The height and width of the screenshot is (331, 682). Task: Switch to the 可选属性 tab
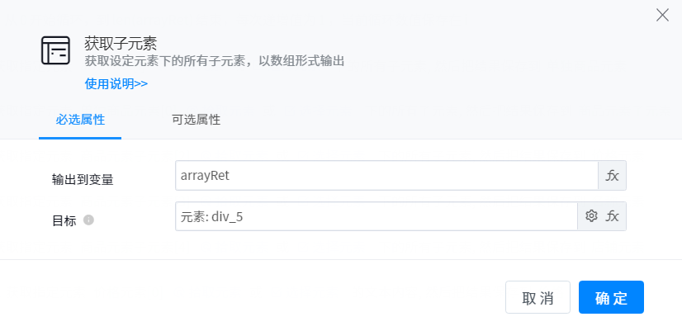(x=196, y=119)
